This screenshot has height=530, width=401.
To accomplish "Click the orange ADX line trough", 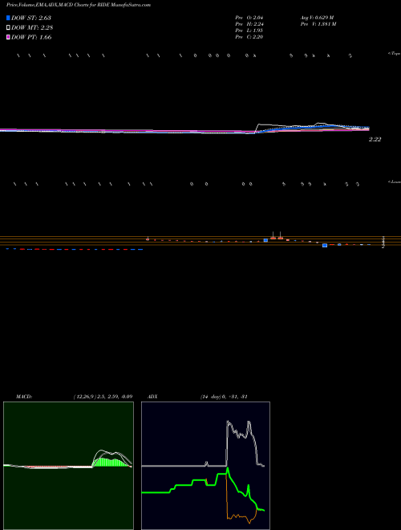I will point(250,522).
